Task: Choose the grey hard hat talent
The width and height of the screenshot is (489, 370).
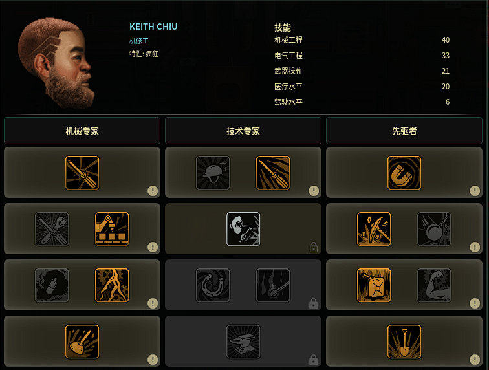Action: tap(213, 173)
